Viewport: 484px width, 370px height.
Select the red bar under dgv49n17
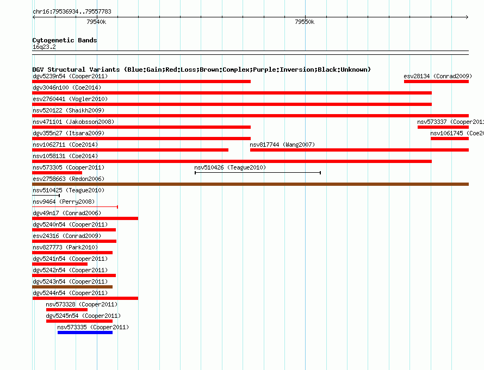point(85,218)
